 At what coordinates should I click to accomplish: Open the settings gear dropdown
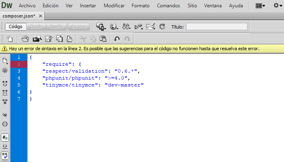tap(278, 6)
